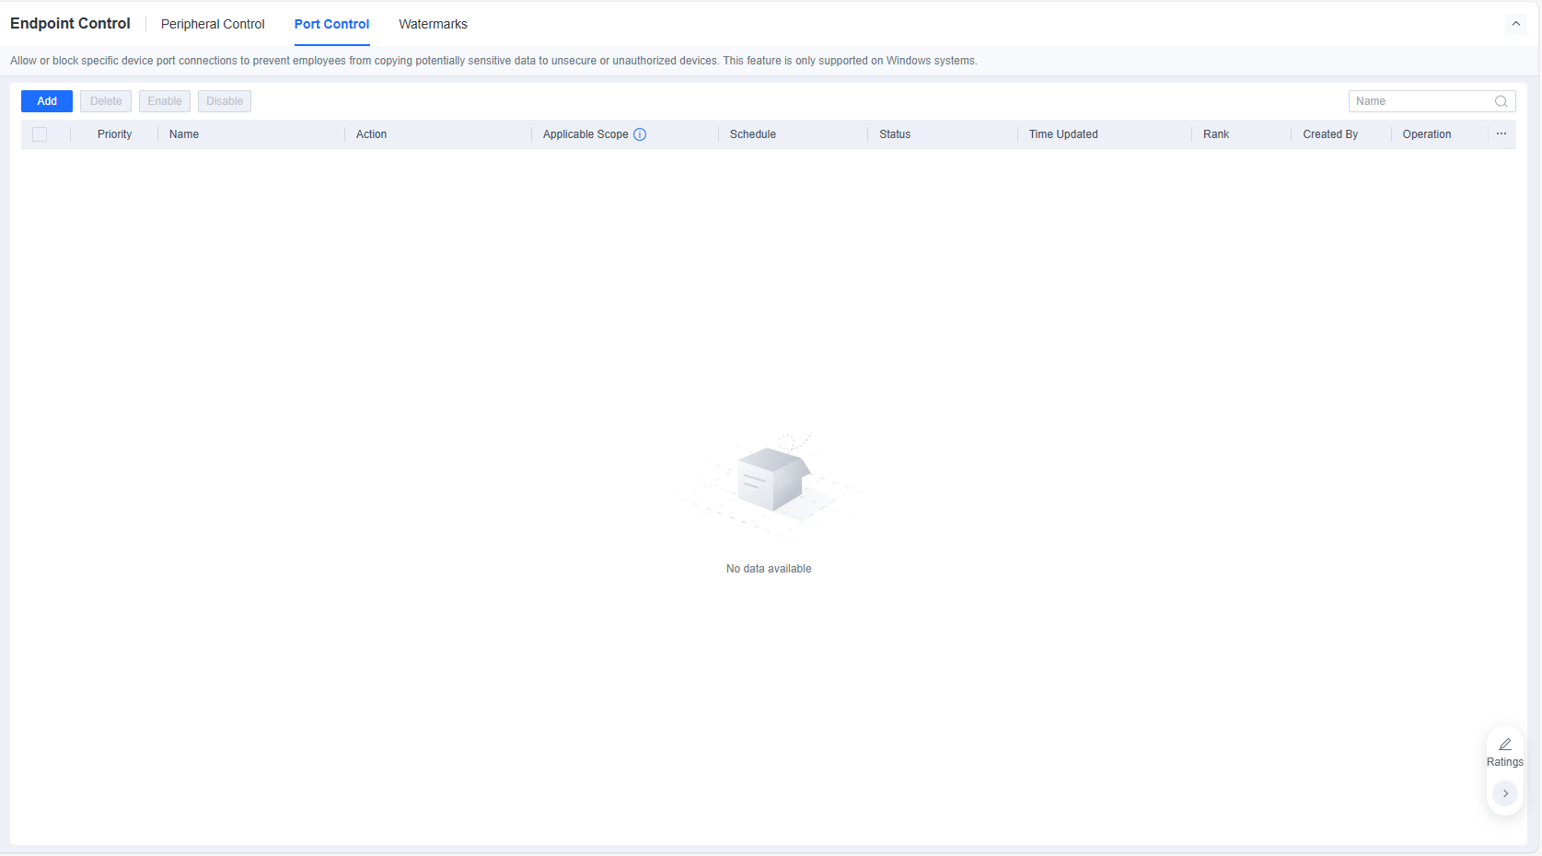Click the Time Updated column header

(x=1063, y=134)
